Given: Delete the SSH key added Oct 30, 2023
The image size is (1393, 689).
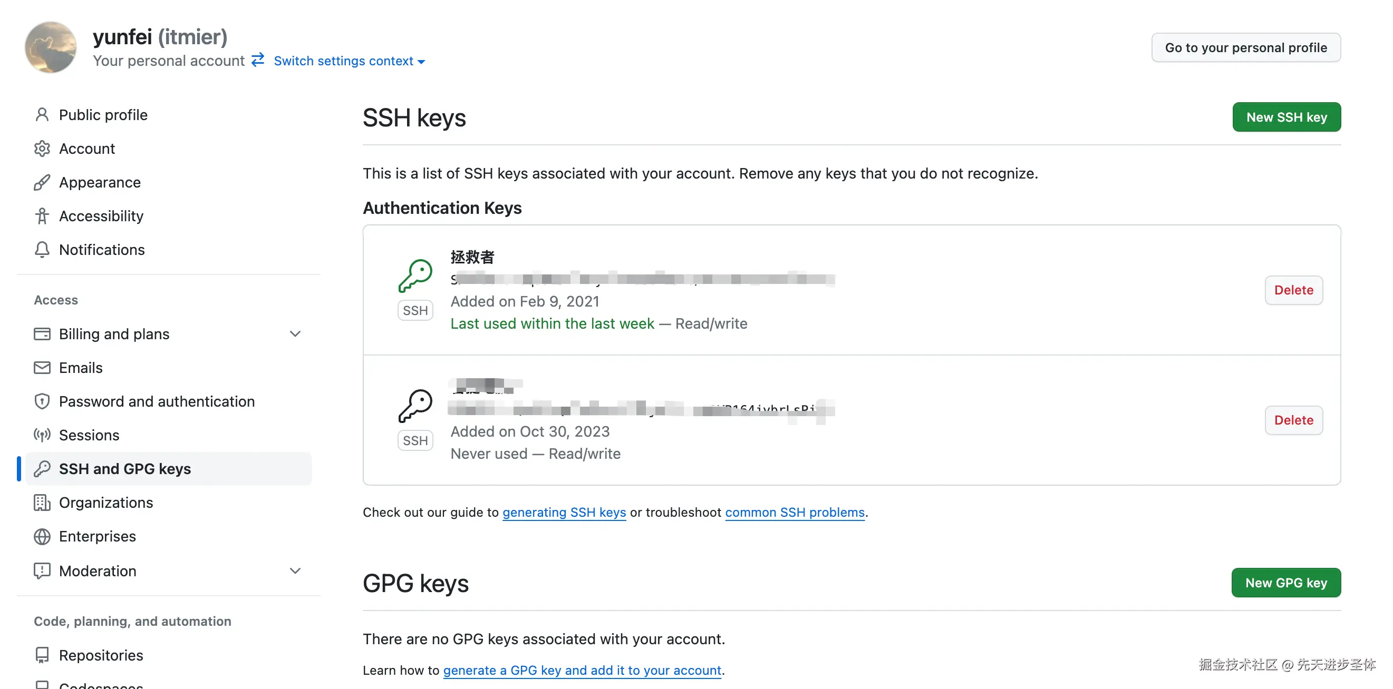Looking at the screenshot, I should point(1293,420).
